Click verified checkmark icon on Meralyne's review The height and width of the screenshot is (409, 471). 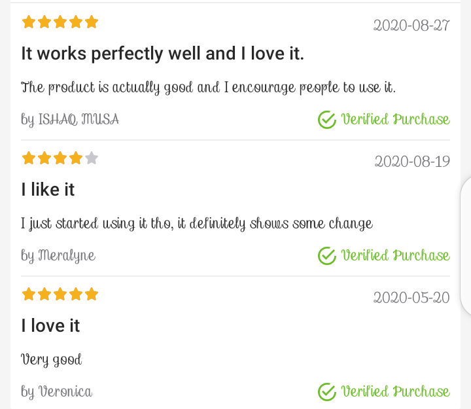tap(326, 256)
